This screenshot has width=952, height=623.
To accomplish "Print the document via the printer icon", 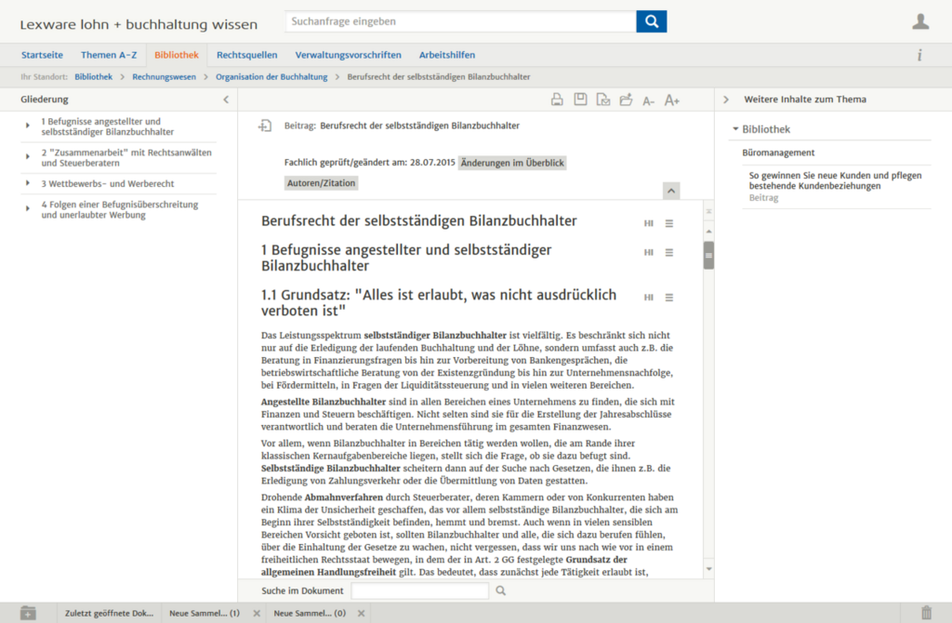I will (557, 99).
